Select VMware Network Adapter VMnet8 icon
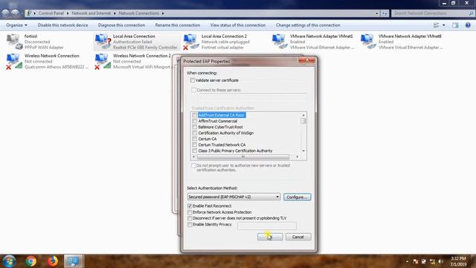 [368, 42]
